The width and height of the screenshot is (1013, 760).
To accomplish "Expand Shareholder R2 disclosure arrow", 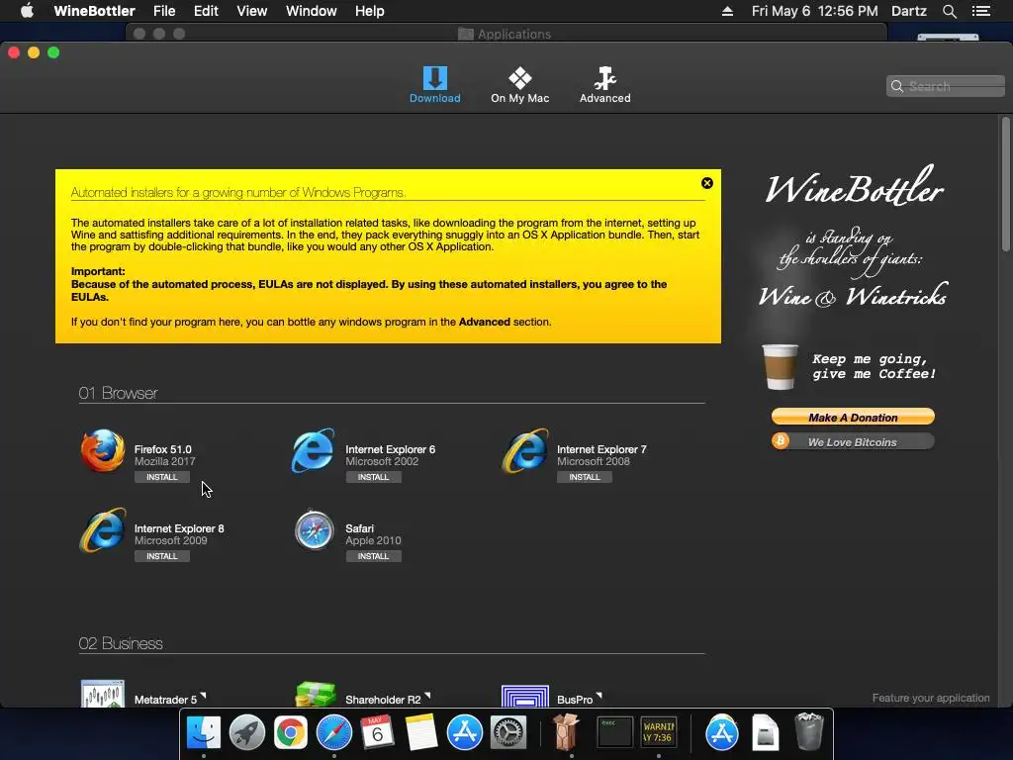I will pos(427,696).
